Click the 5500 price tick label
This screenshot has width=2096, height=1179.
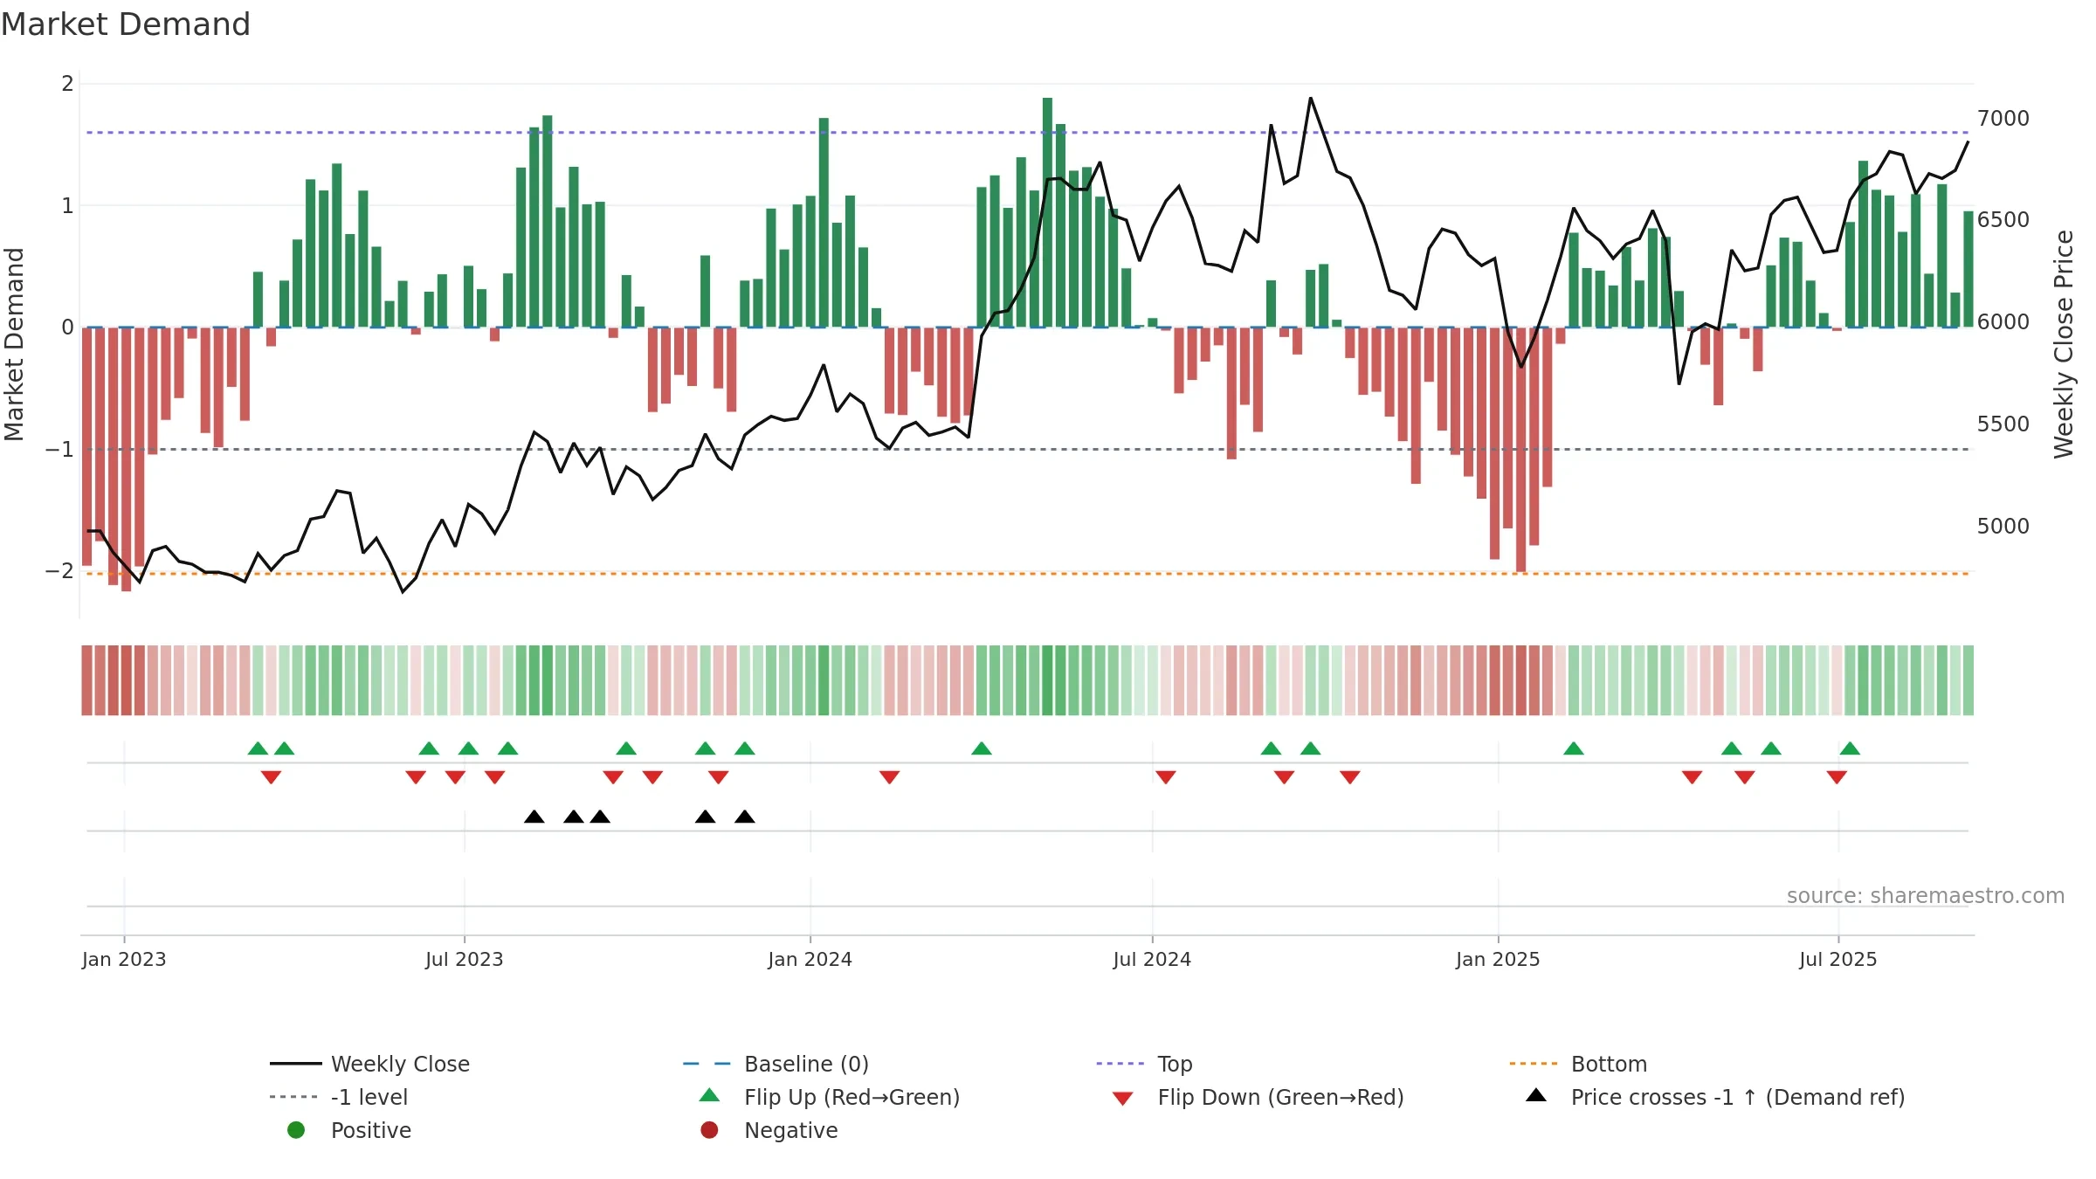2003,424
